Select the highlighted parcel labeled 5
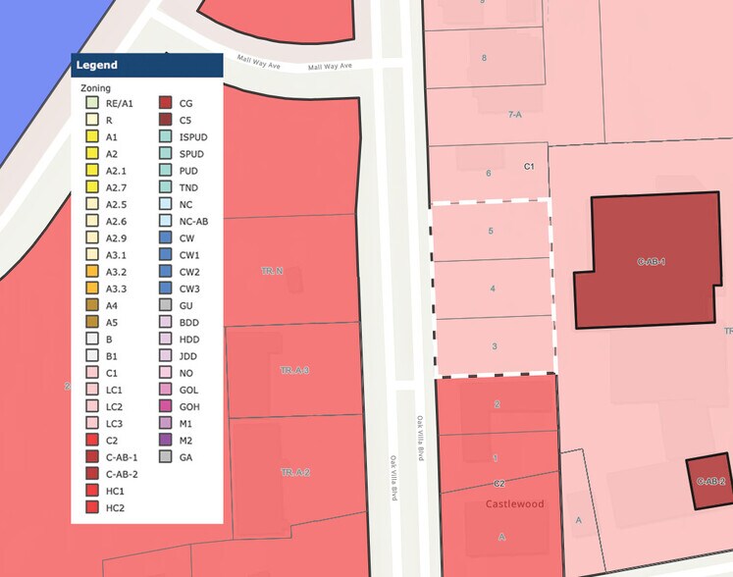The image size is (733, 577). pyautogui.click(x=490, y=231)
